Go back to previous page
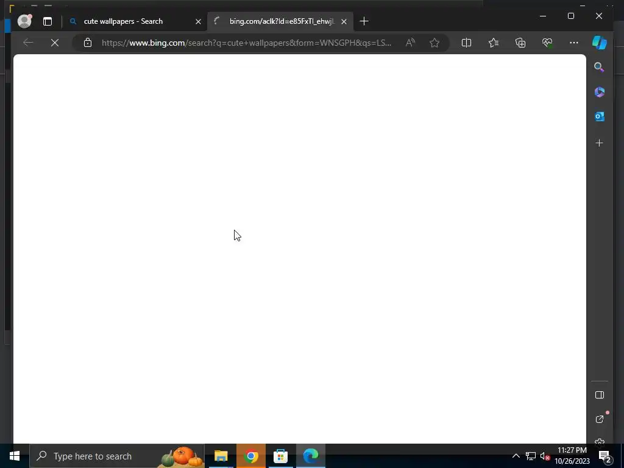 point(28,43)
